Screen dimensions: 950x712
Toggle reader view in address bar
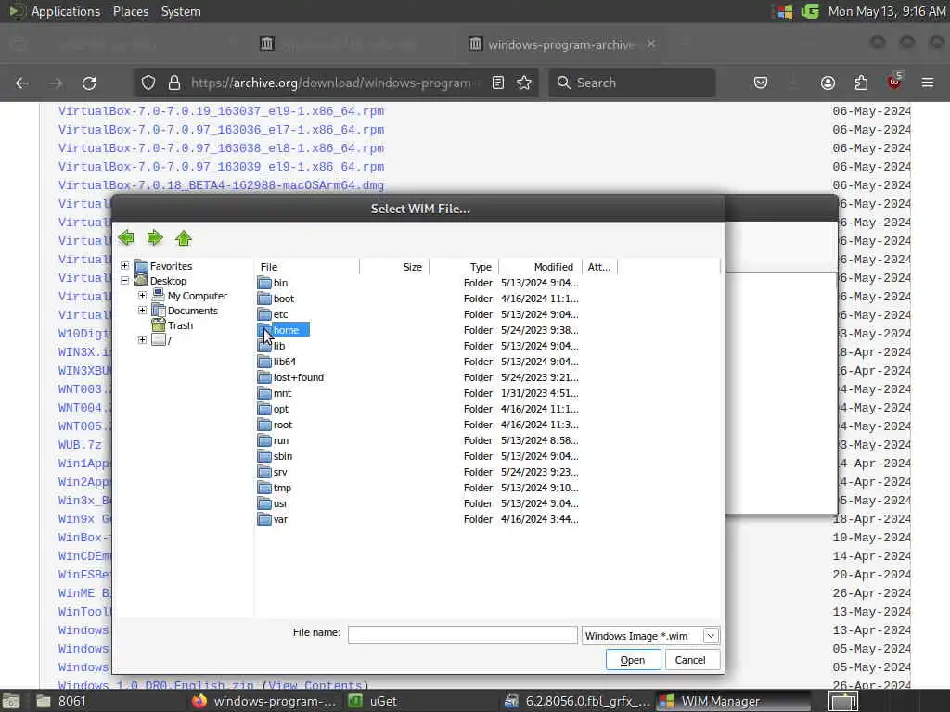498,83
